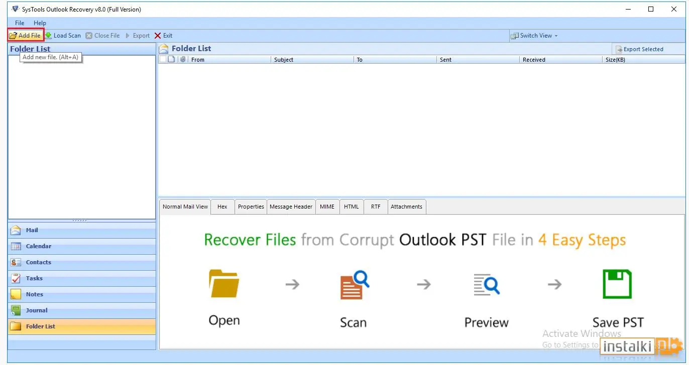Switch to the Normal Mail View tab
The image size is (689, 365).
pos(185,207)
